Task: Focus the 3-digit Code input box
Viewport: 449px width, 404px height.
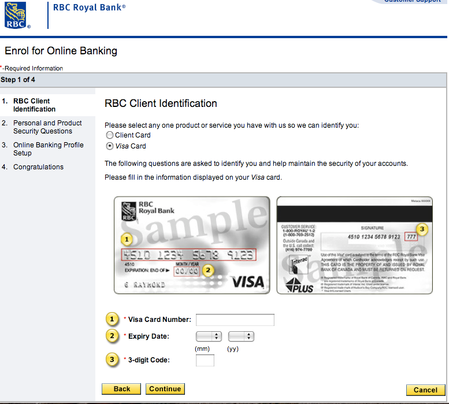Action: pyautogui.click(x=205, y=360)
